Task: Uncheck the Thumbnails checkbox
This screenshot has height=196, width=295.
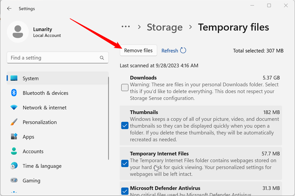Action: (125, 125)
